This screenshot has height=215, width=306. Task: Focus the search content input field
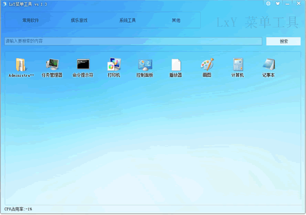133,41
